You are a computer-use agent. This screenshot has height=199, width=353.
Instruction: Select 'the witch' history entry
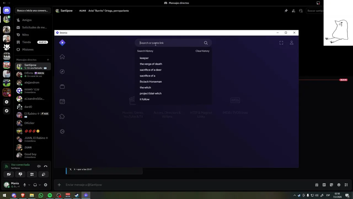(x=145, y=87)
